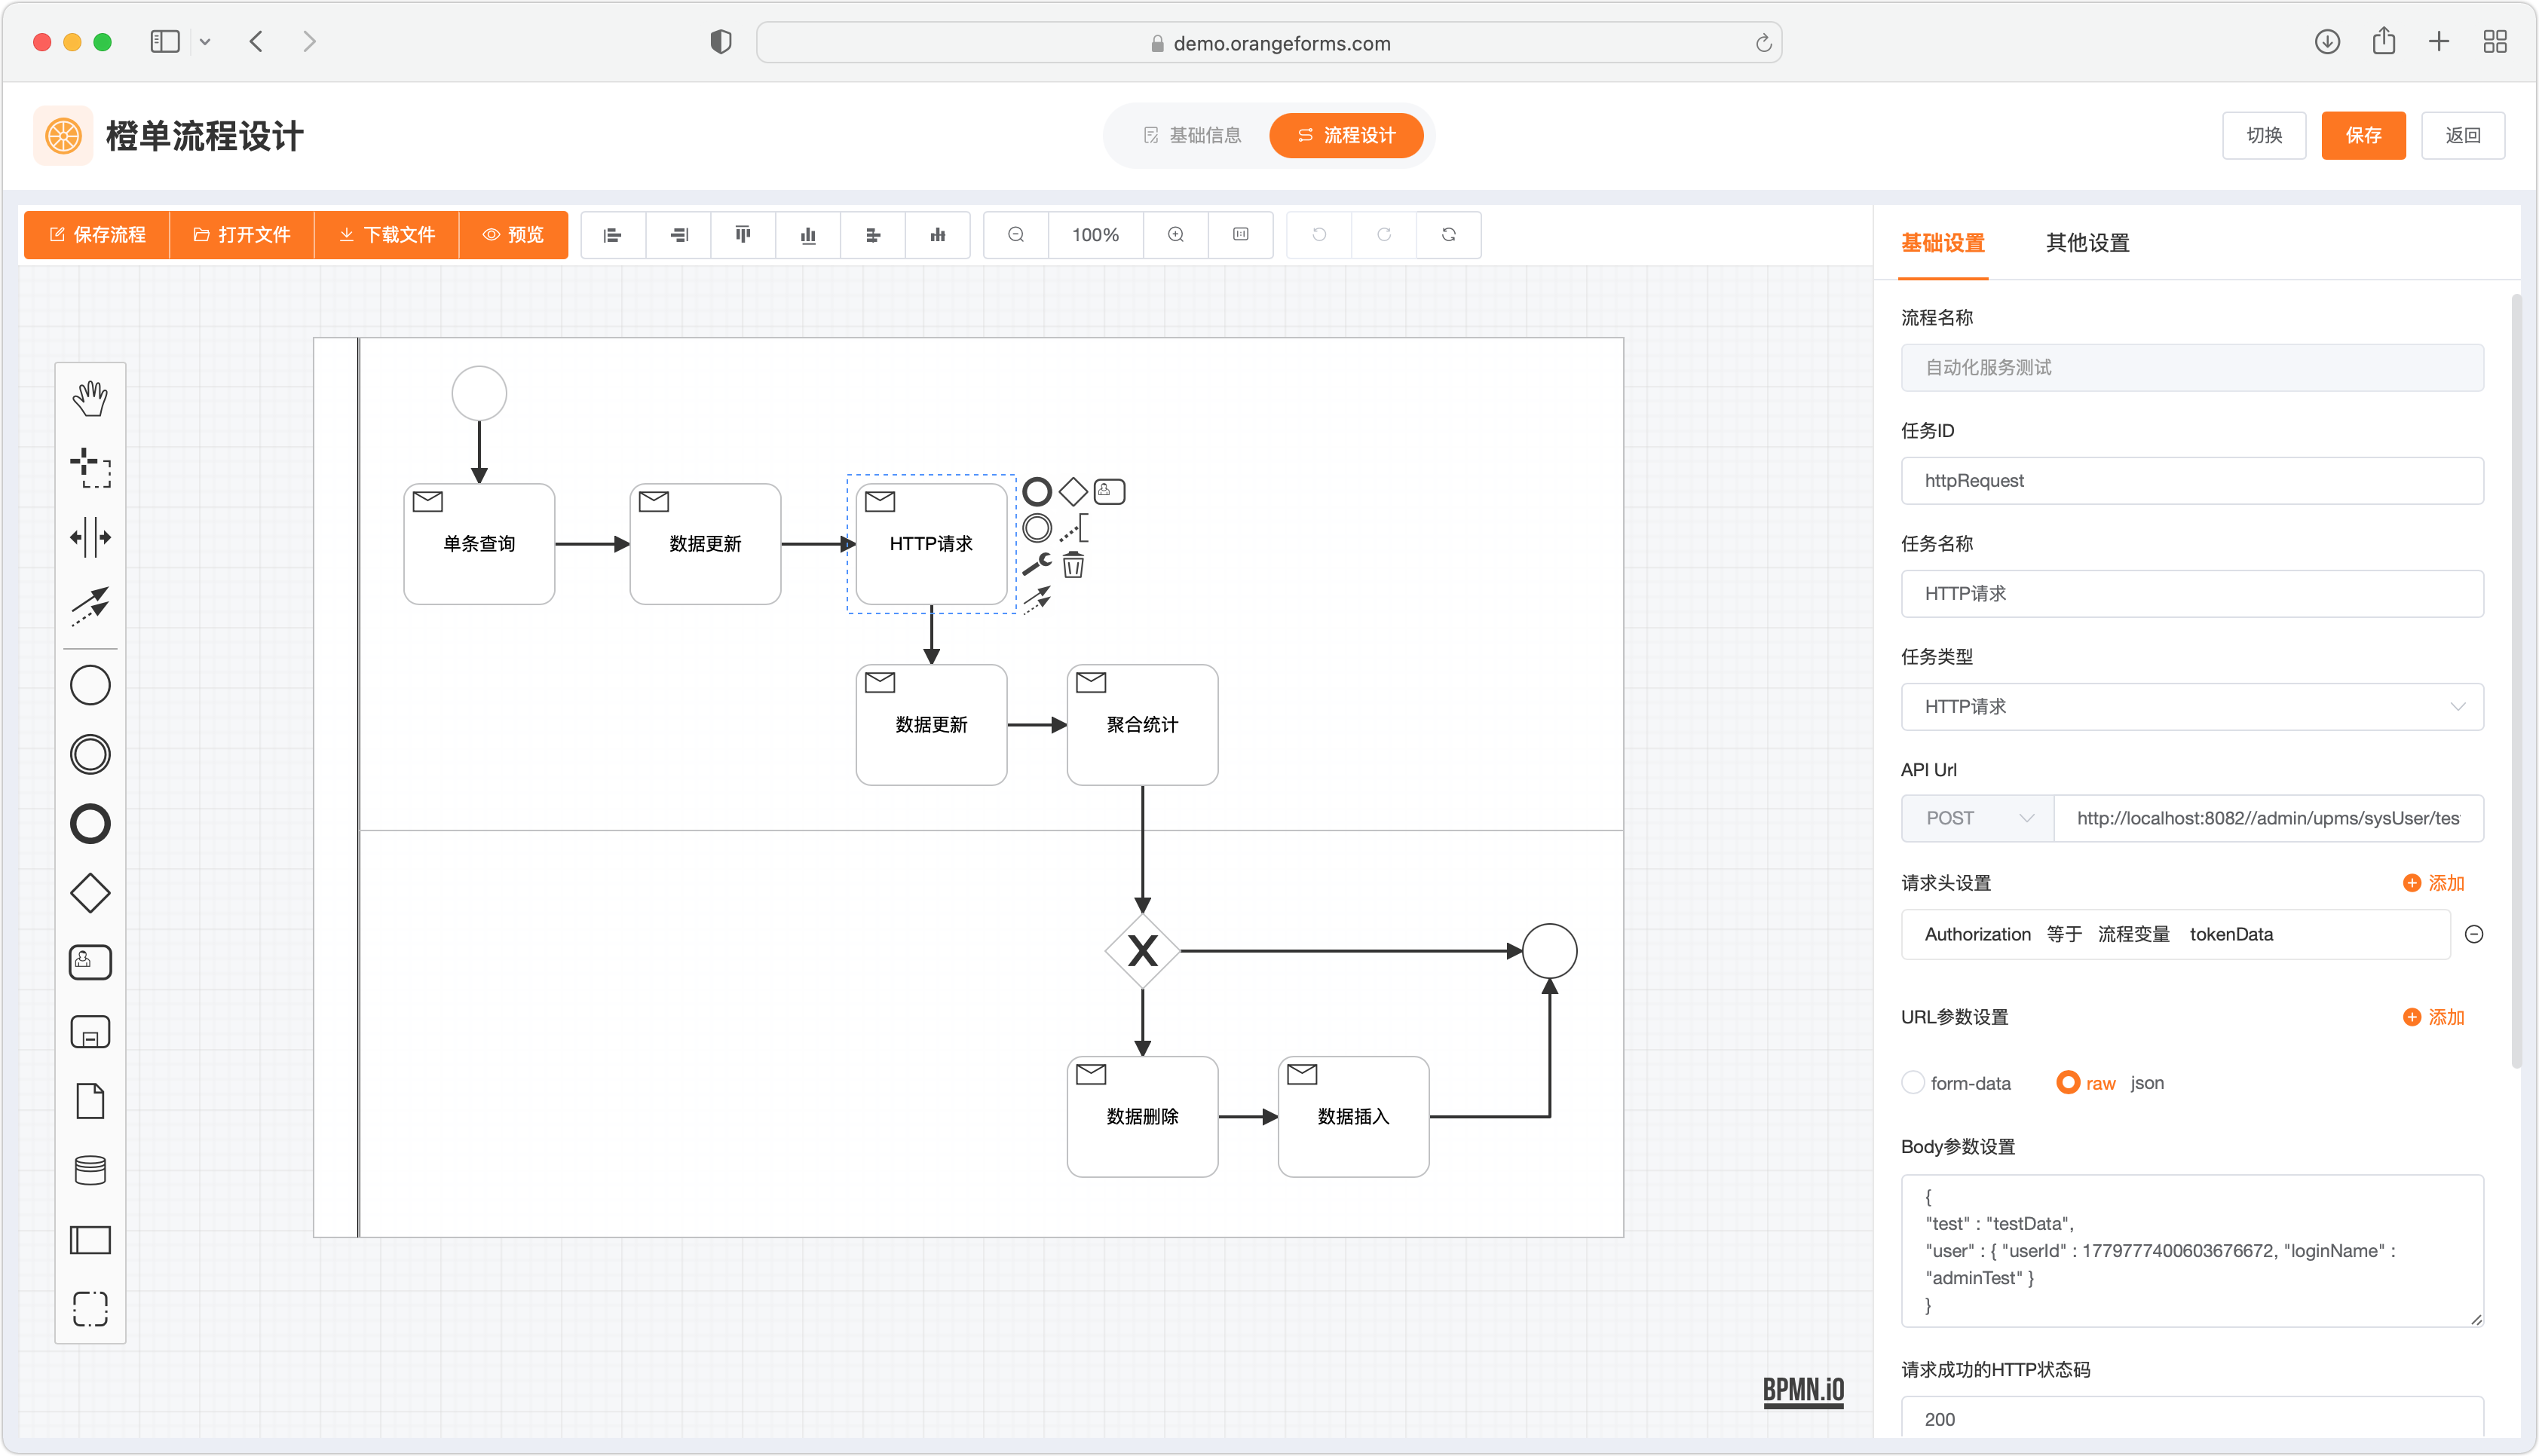Switch to 其他设置 tab
This screenshot has width=2539, height=1456.
coord(2087,243)
